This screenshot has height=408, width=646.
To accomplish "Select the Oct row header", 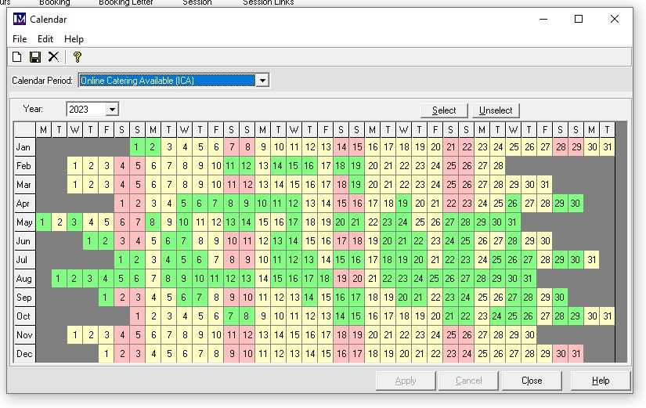I will coord(25,316).
